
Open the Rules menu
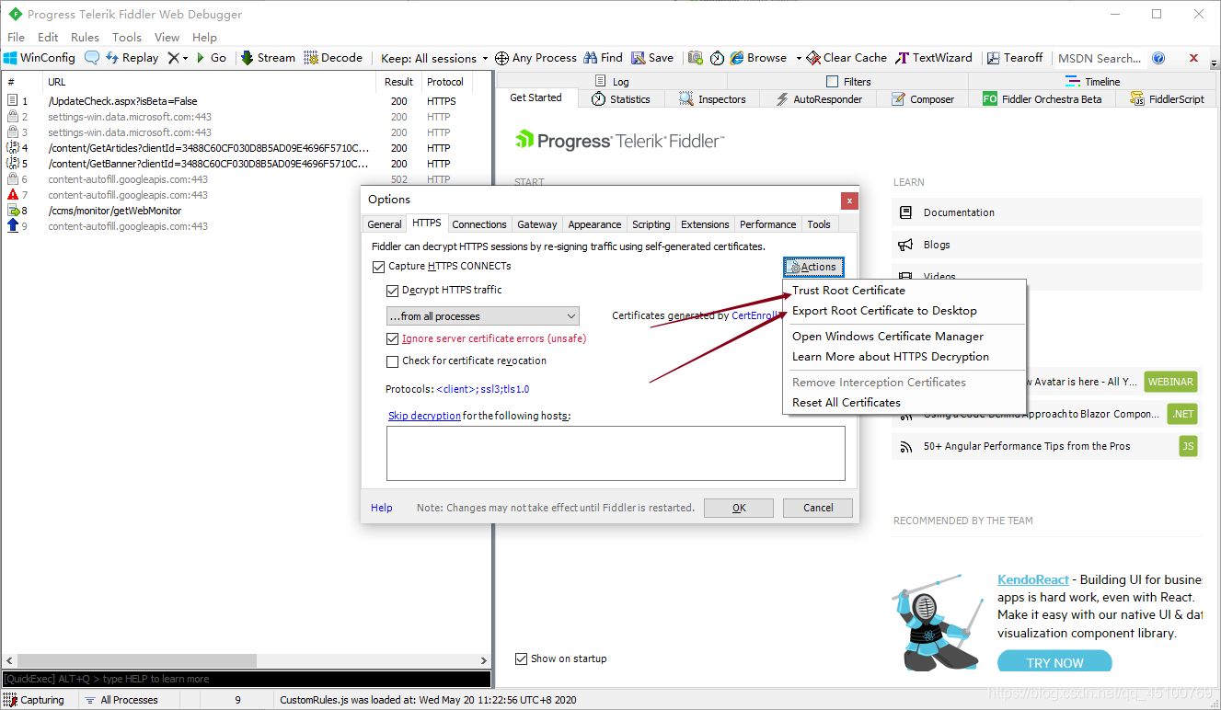coord(85,37)
